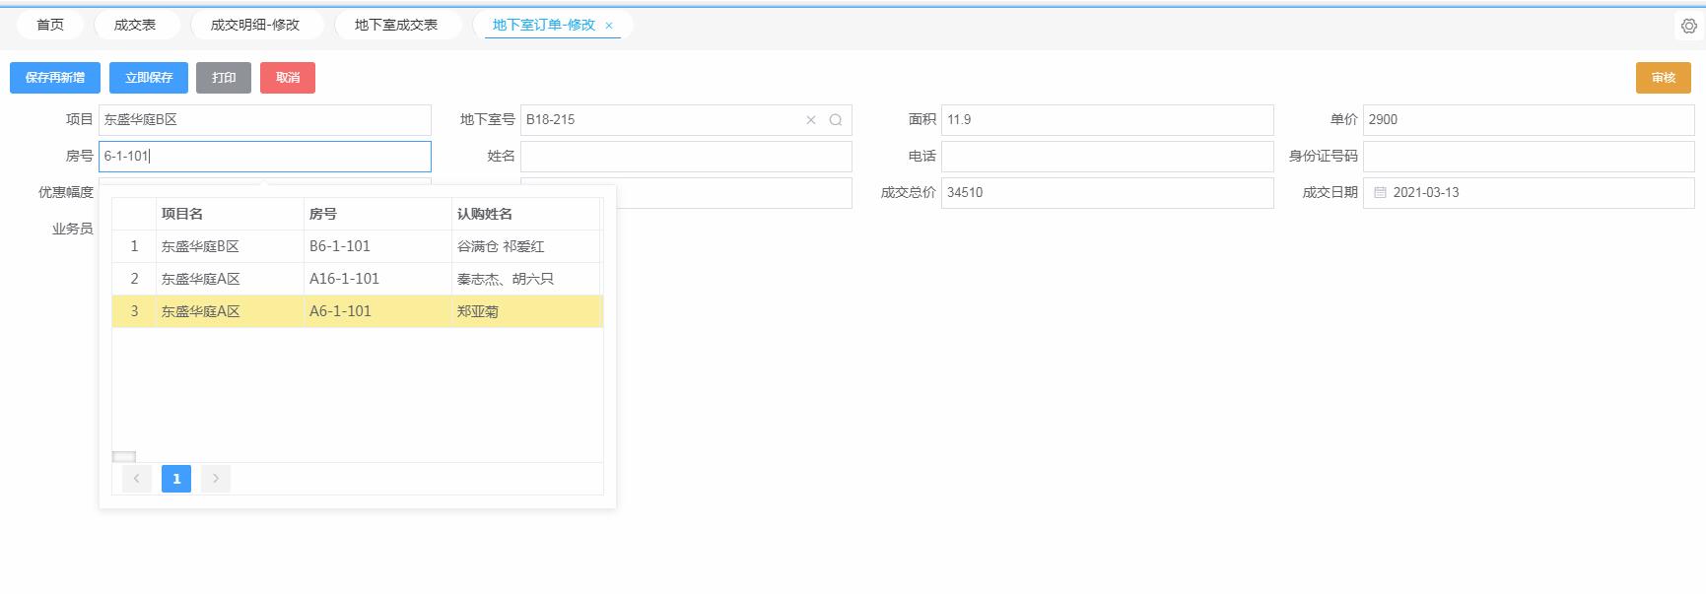
Task: Open the calendar icon in 成交日期
Action: pyautogui.click(x=1380, y=193)
